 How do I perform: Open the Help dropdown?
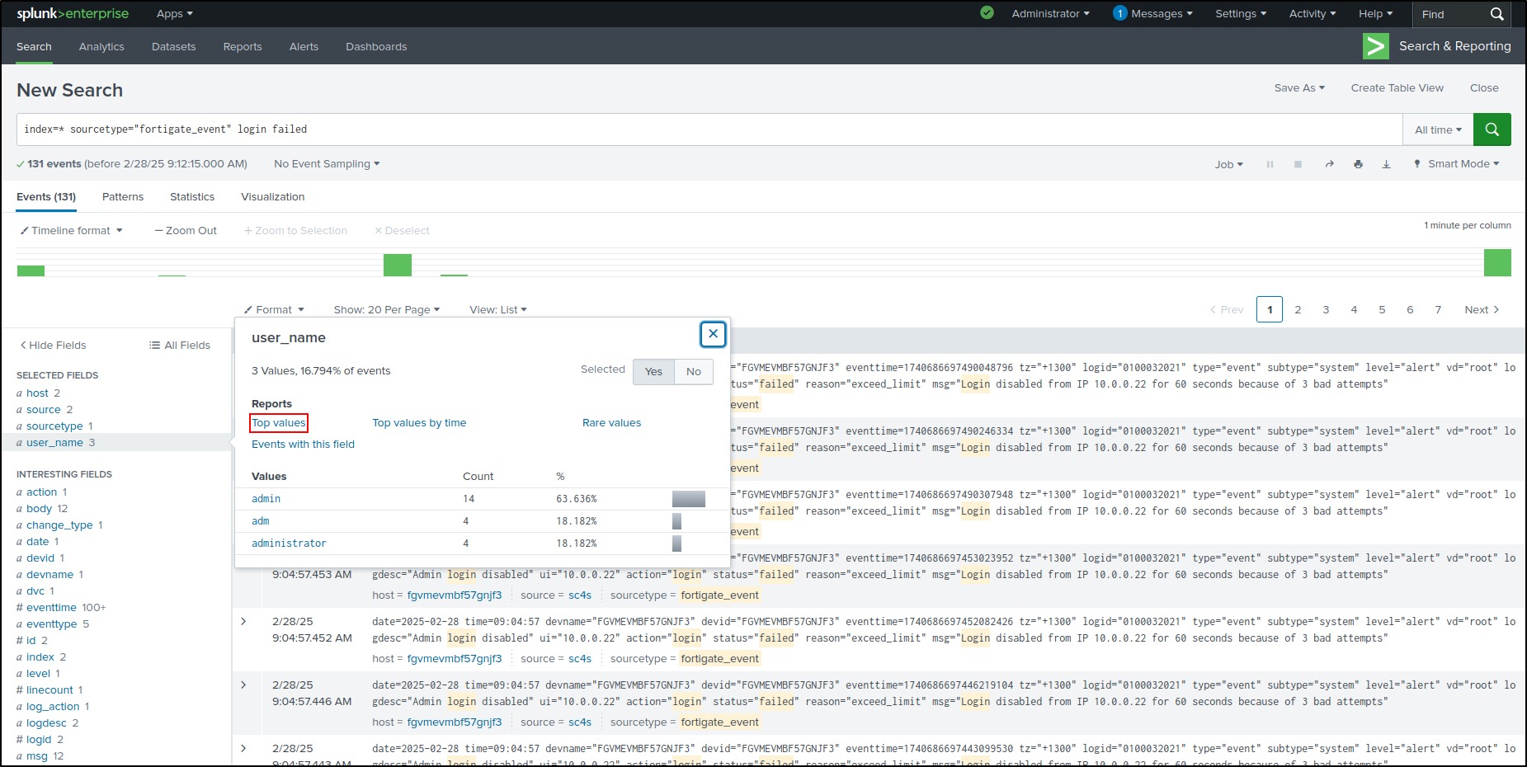[1375, 14]
